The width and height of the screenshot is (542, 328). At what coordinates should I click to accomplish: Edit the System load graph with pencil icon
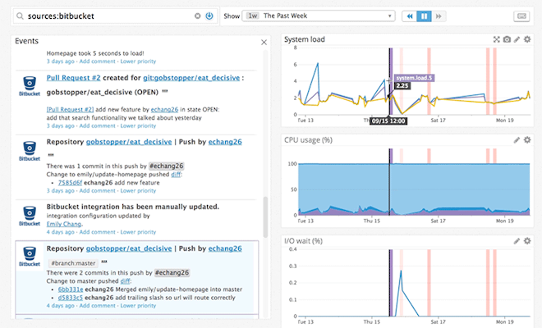(517, 39)
